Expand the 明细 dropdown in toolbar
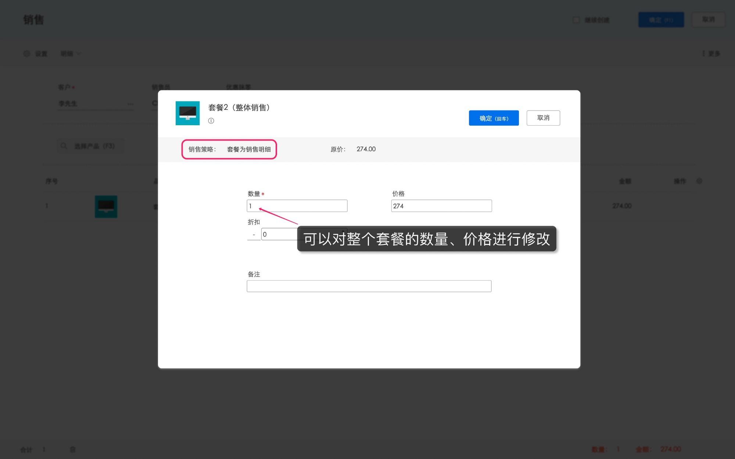The image size is (735, 459). pyautogui.click(x=71, y=54)
